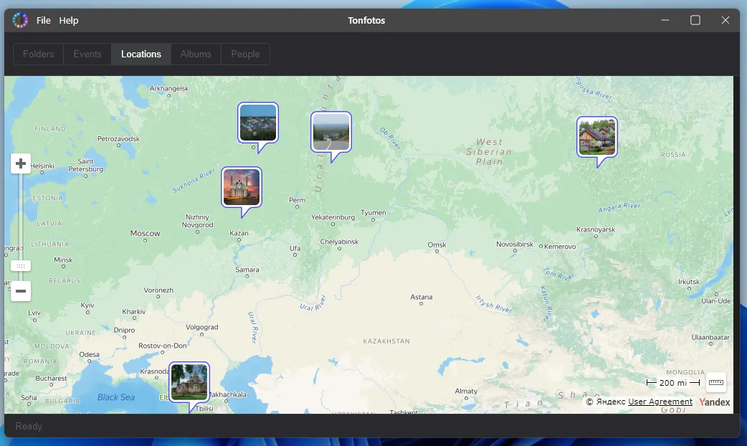Click the map zoom in plus button
Viewport: 747px width, 446px height.
click(x=21, y=164)
